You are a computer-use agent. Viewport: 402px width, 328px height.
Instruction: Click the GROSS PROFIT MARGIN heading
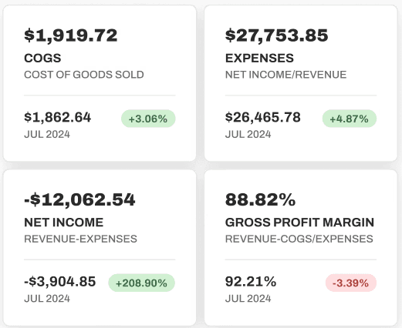click(299, 223)
